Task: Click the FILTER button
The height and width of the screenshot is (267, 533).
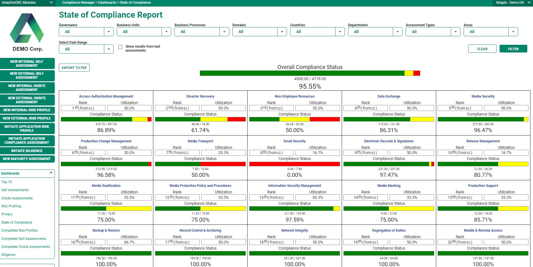Action: click(513, 49)
